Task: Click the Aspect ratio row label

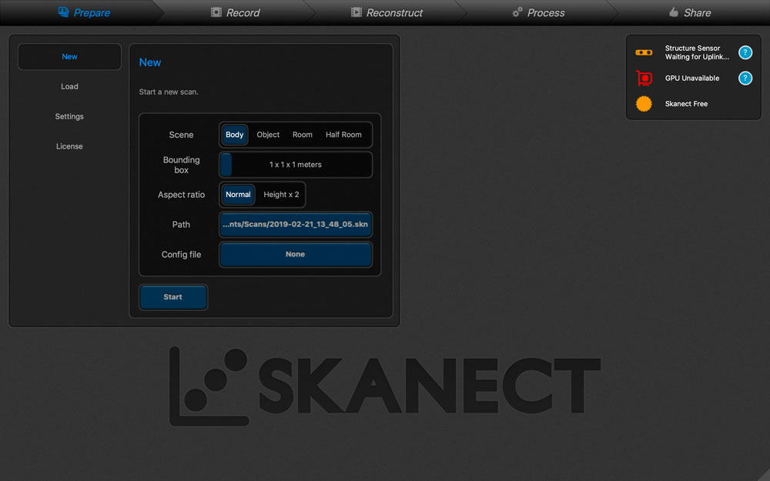Action: tap(181, 195)
